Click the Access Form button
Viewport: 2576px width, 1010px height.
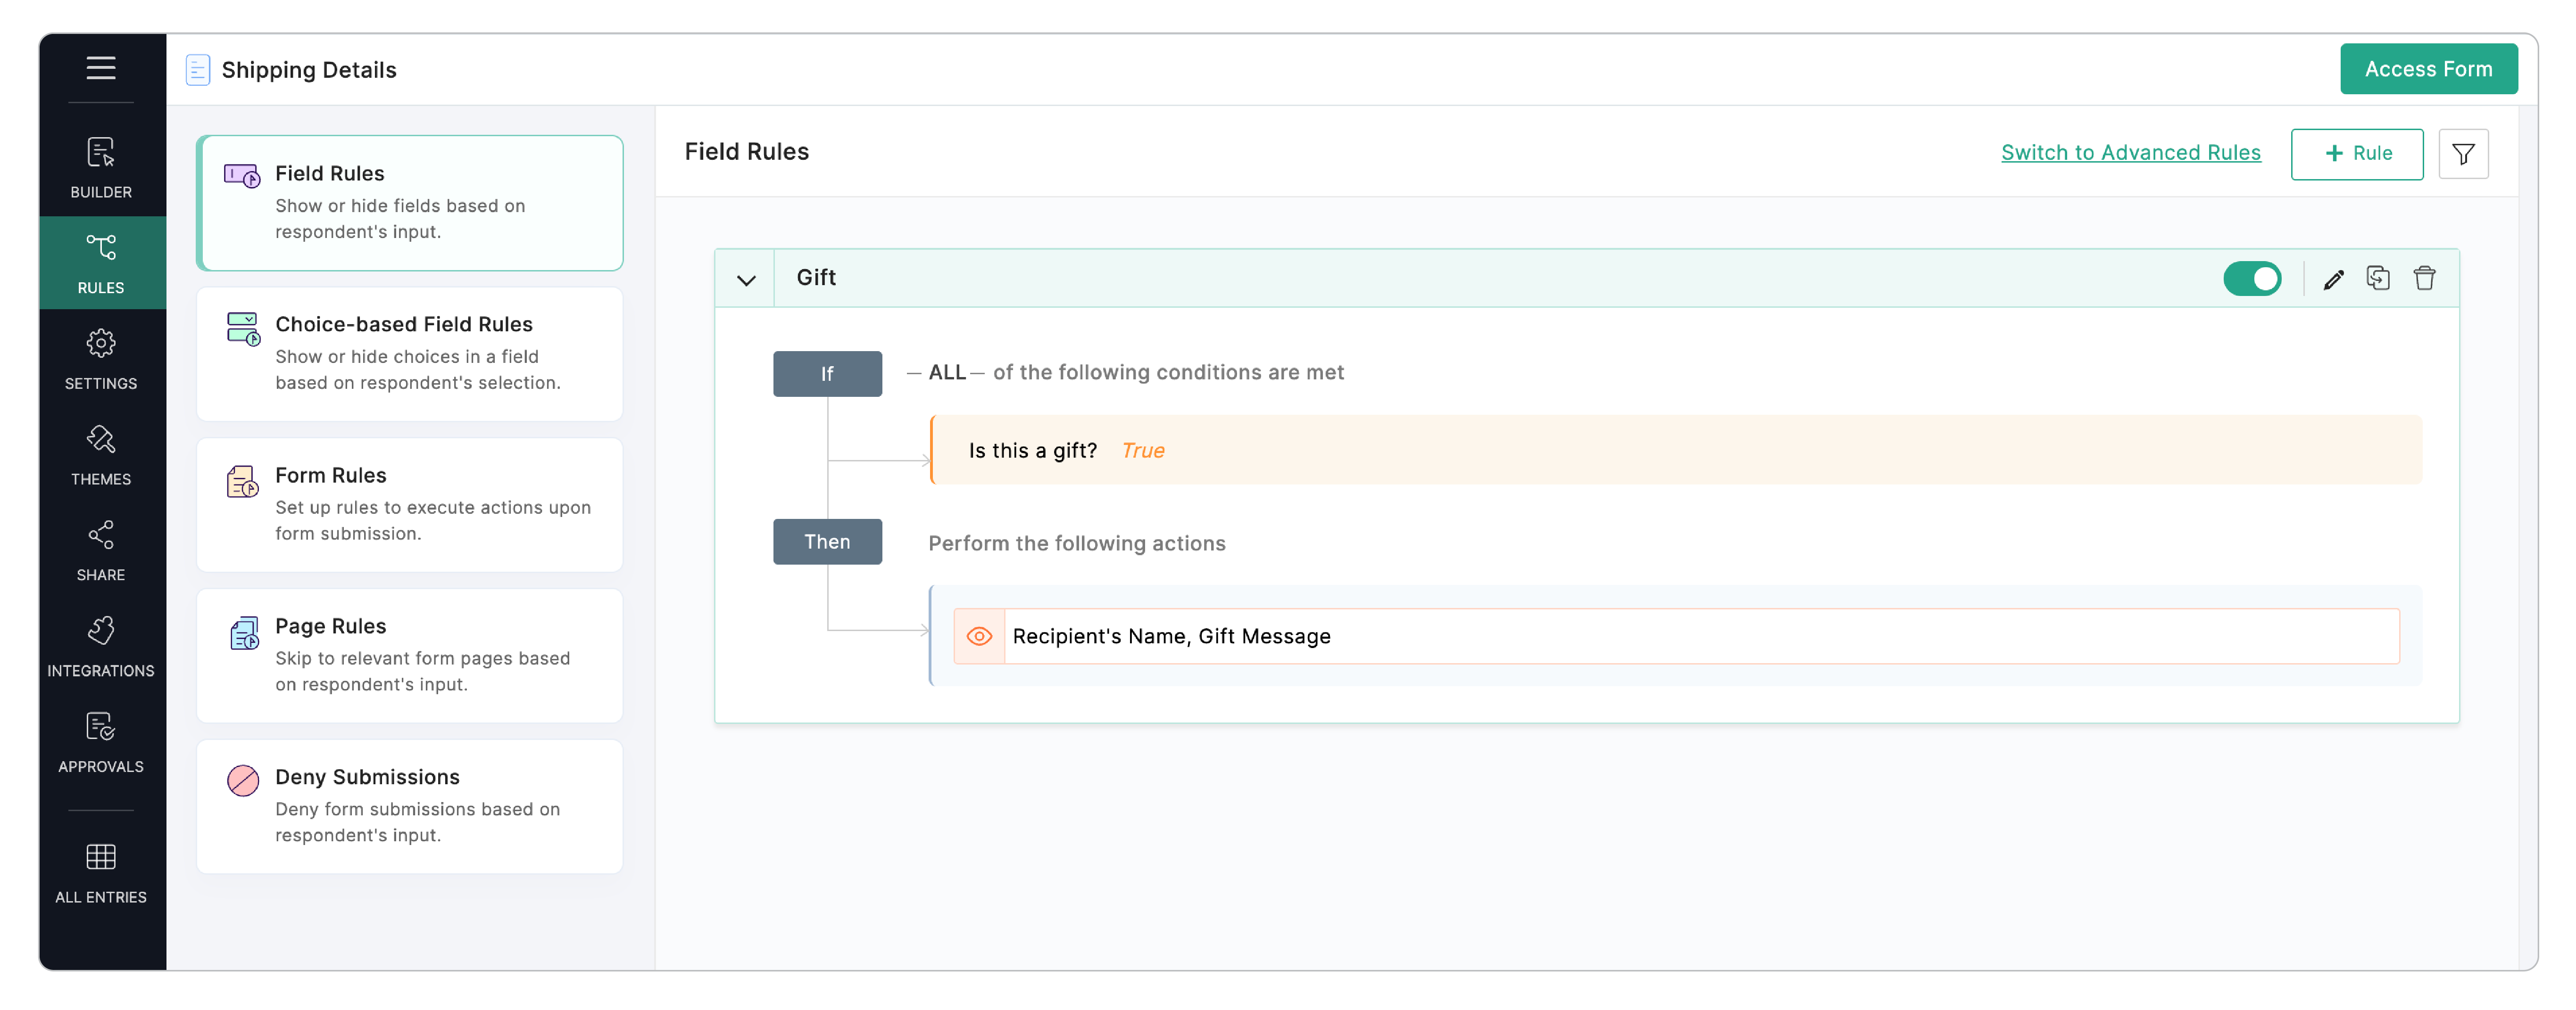click(x=2428, y=69)
